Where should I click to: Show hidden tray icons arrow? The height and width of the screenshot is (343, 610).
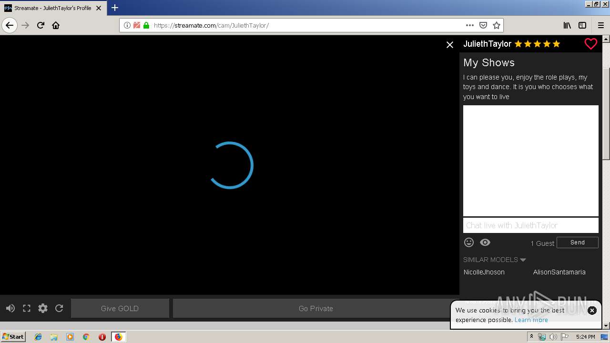point(531,337)
